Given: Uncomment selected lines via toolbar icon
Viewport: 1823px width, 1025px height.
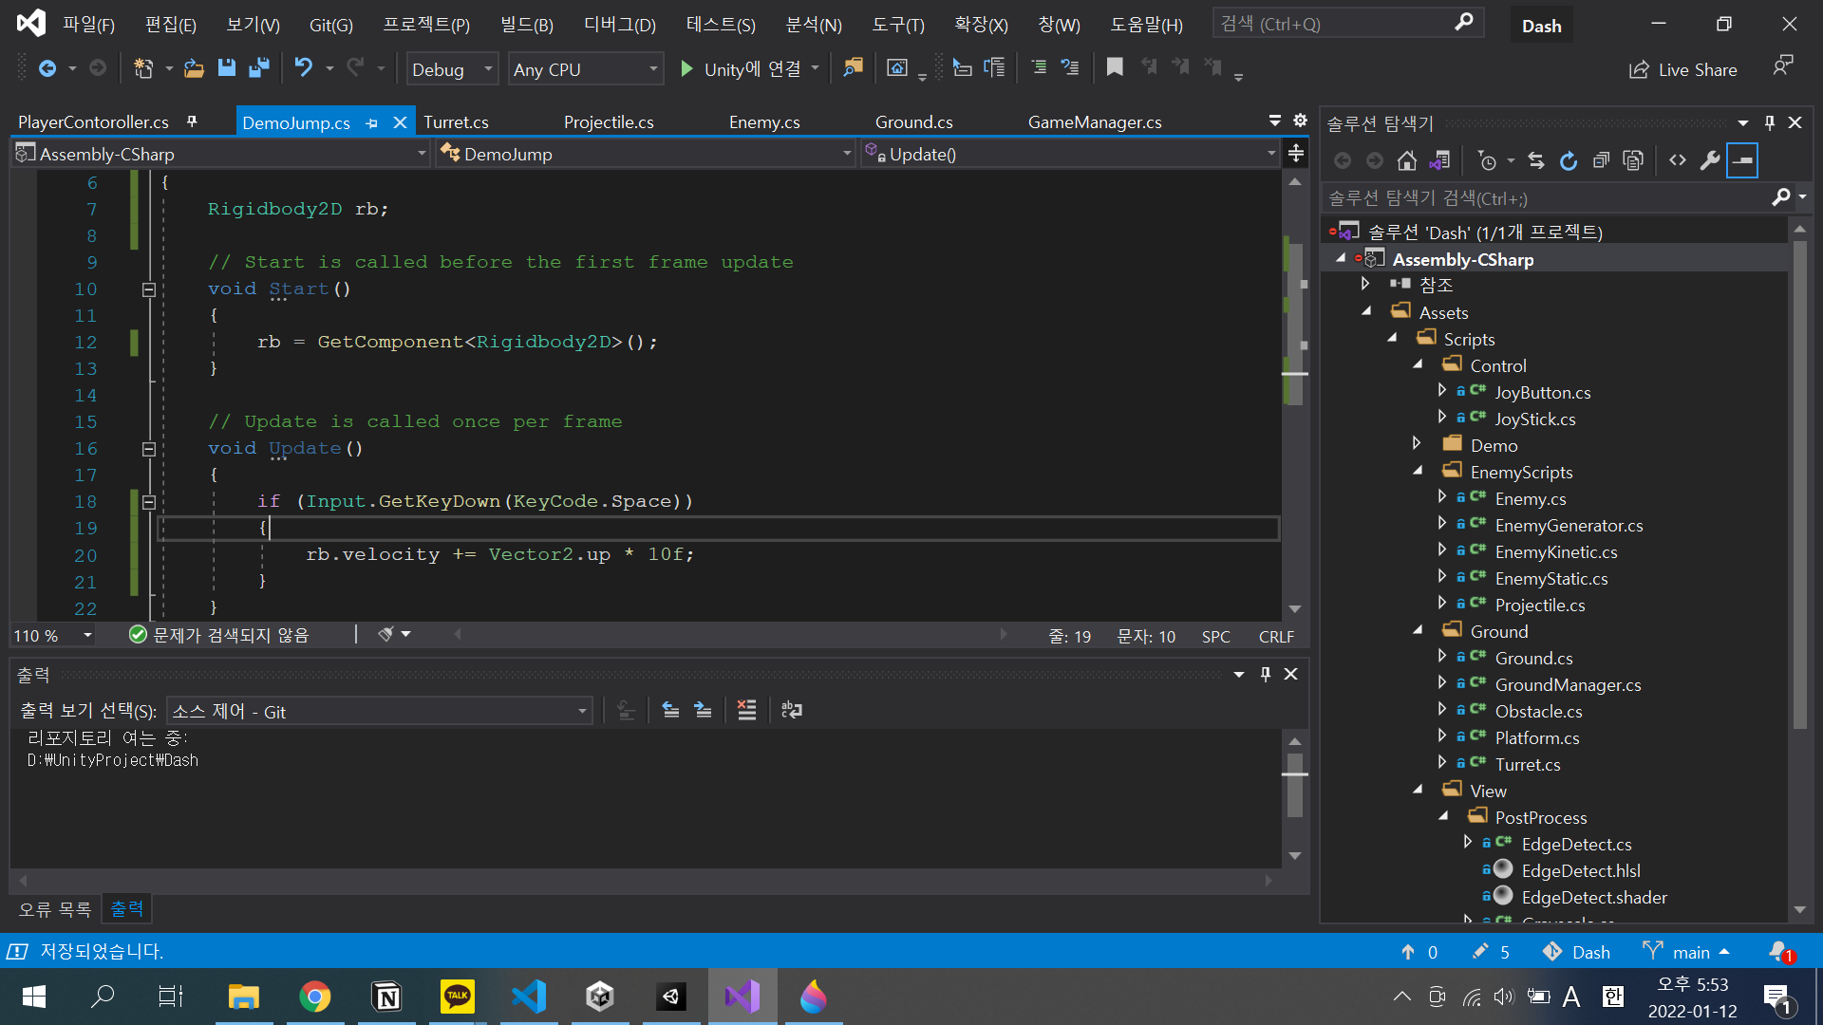Looking at the screenshot, I should pos(1070,67).
